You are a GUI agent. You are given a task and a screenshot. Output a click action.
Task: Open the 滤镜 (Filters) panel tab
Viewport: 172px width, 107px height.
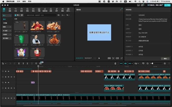(x=51, y=10)
